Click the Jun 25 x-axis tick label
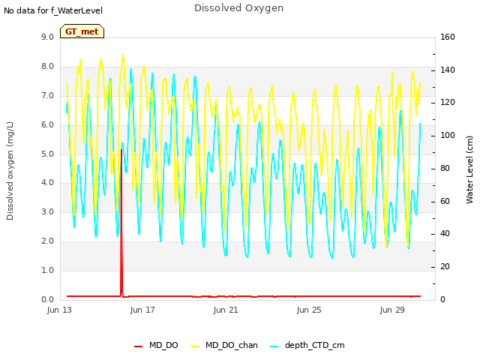 309,310
